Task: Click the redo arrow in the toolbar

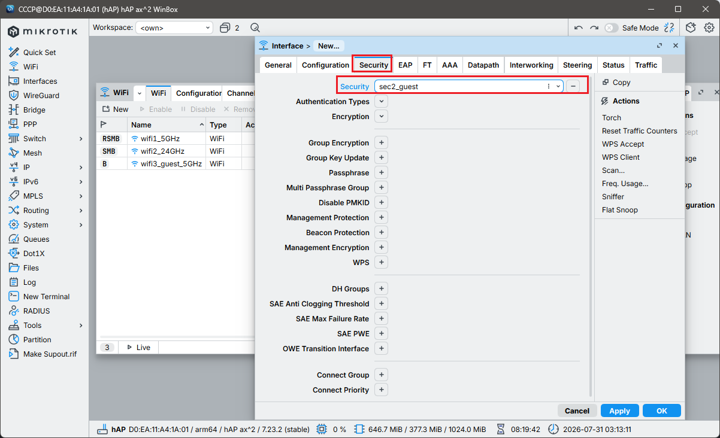Action: (x=594, y=28)
